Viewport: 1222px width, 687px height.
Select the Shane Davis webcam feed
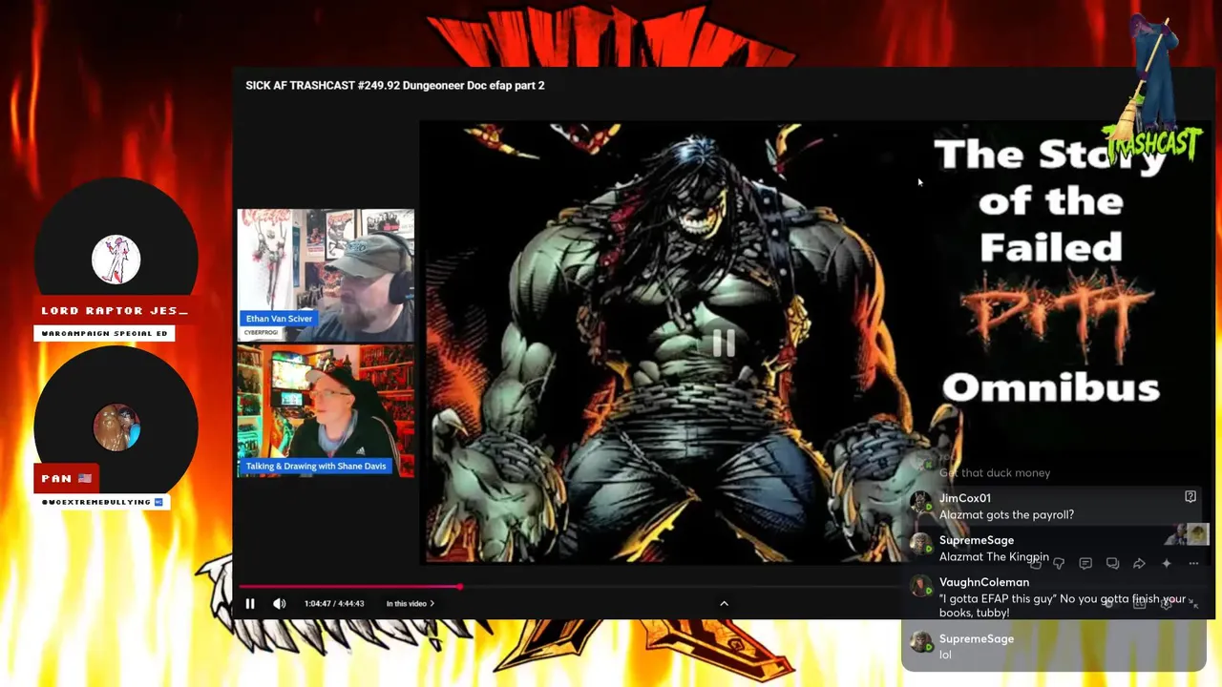[x=326, y=410]
